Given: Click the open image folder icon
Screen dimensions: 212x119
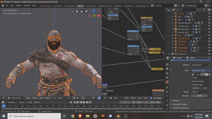Looking at the screenshot, I should pyautogui.click(x=207, y=74).
